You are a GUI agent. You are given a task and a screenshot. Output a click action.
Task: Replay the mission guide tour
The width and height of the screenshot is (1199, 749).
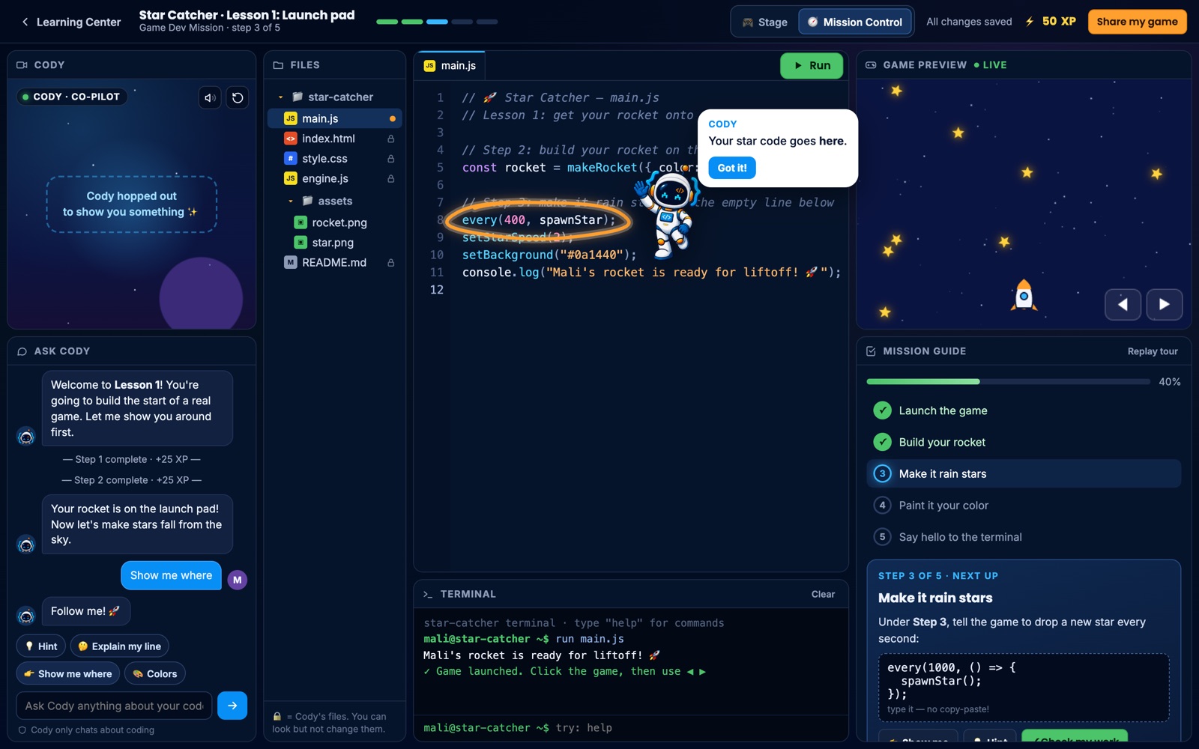tap(1153, 351)
